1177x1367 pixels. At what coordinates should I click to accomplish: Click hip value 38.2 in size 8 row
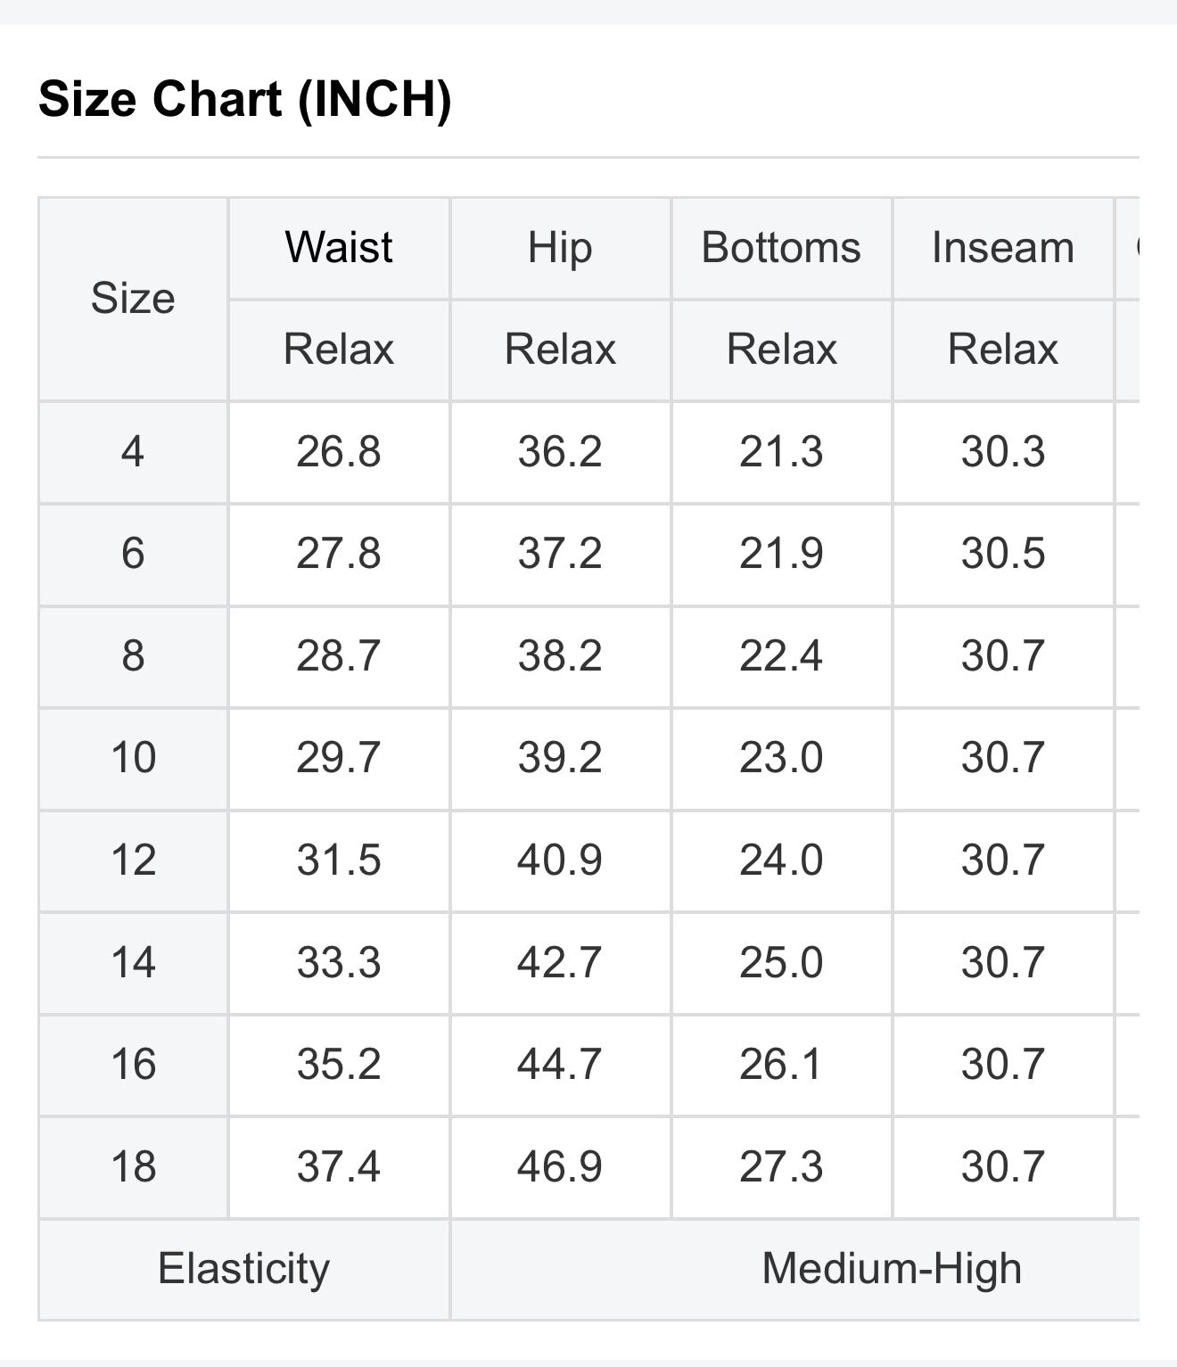click(560, 655)
